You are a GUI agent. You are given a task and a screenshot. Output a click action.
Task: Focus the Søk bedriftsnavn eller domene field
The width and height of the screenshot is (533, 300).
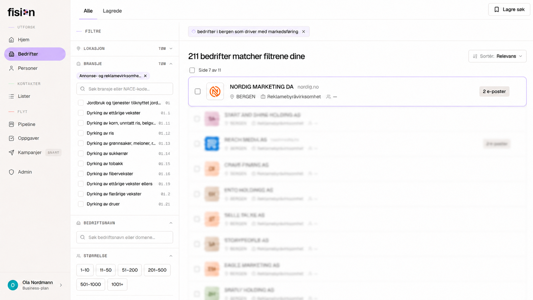pyautogui.click(x=125, y=237)
